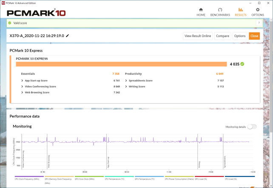Click the valid score help question mark
This screenshot has width=273, height=188.
(259, 23)
